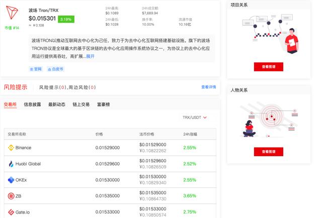The width and height of the screenshot is (322, 218).
Task: Switch to the 最新动态 tab
Action: point(57,104)
